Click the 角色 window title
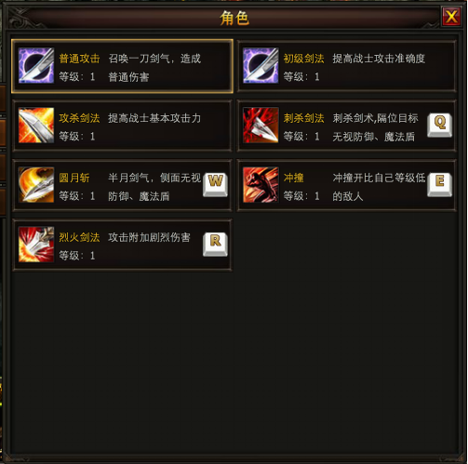468x464 pixels. [234, 18]
